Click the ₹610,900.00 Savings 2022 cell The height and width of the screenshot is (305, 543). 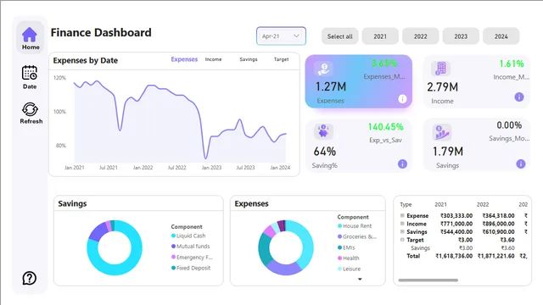point(498,231)
